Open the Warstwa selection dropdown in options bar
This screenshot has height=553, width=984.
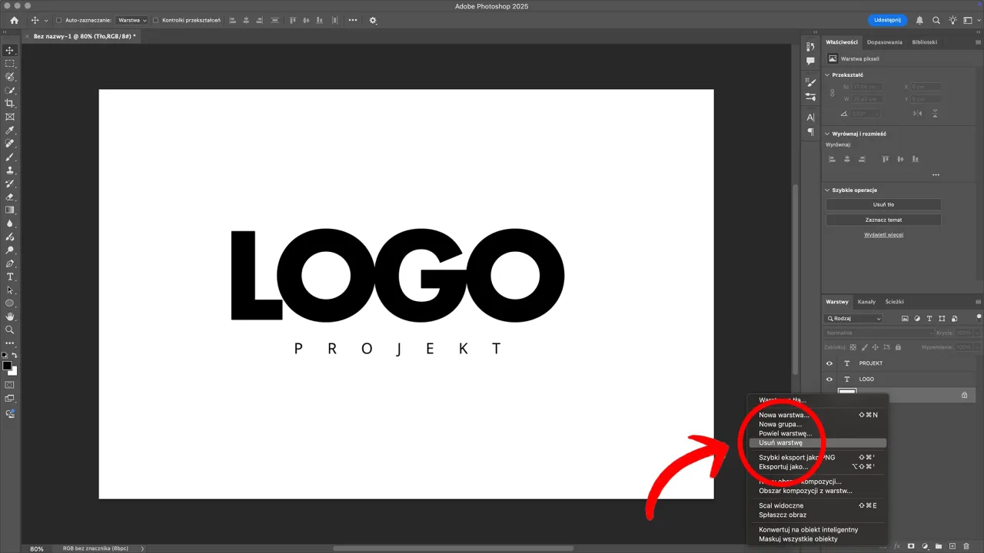132,20
